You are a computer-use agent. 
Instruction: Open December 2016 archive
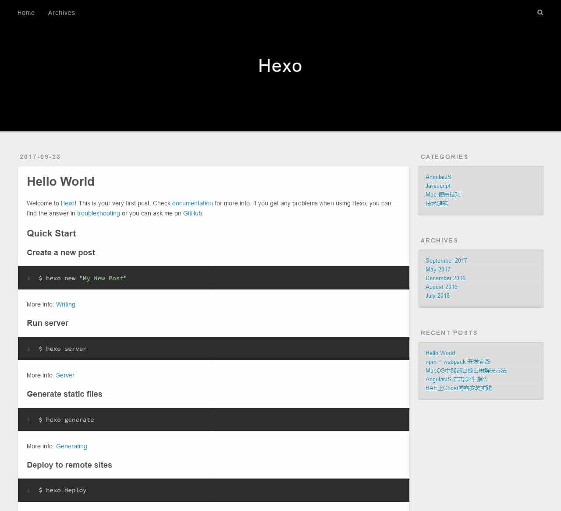445,278
